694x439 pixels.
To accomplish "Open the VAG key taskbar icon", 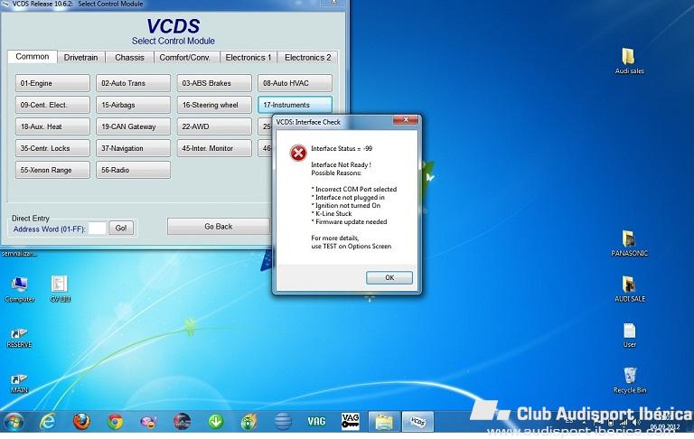I will 350,421.
